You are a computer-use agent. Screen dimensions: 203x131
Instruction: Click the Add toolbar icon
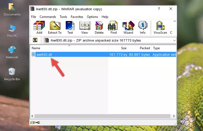39,27
